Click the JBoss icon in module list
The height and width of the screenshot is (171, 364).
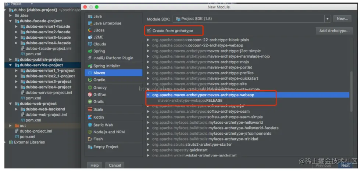click(90, 30)
